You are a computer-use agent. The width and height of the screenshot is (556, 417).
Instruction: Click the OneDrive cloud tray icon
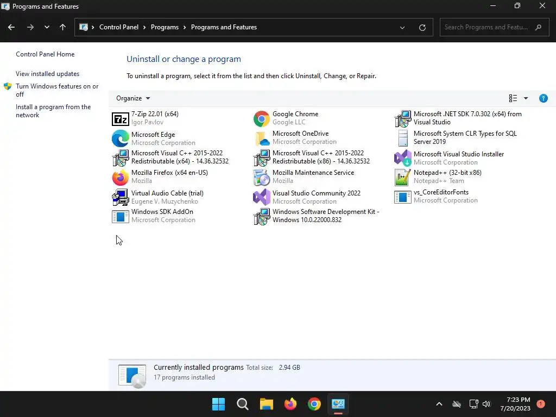457,404
